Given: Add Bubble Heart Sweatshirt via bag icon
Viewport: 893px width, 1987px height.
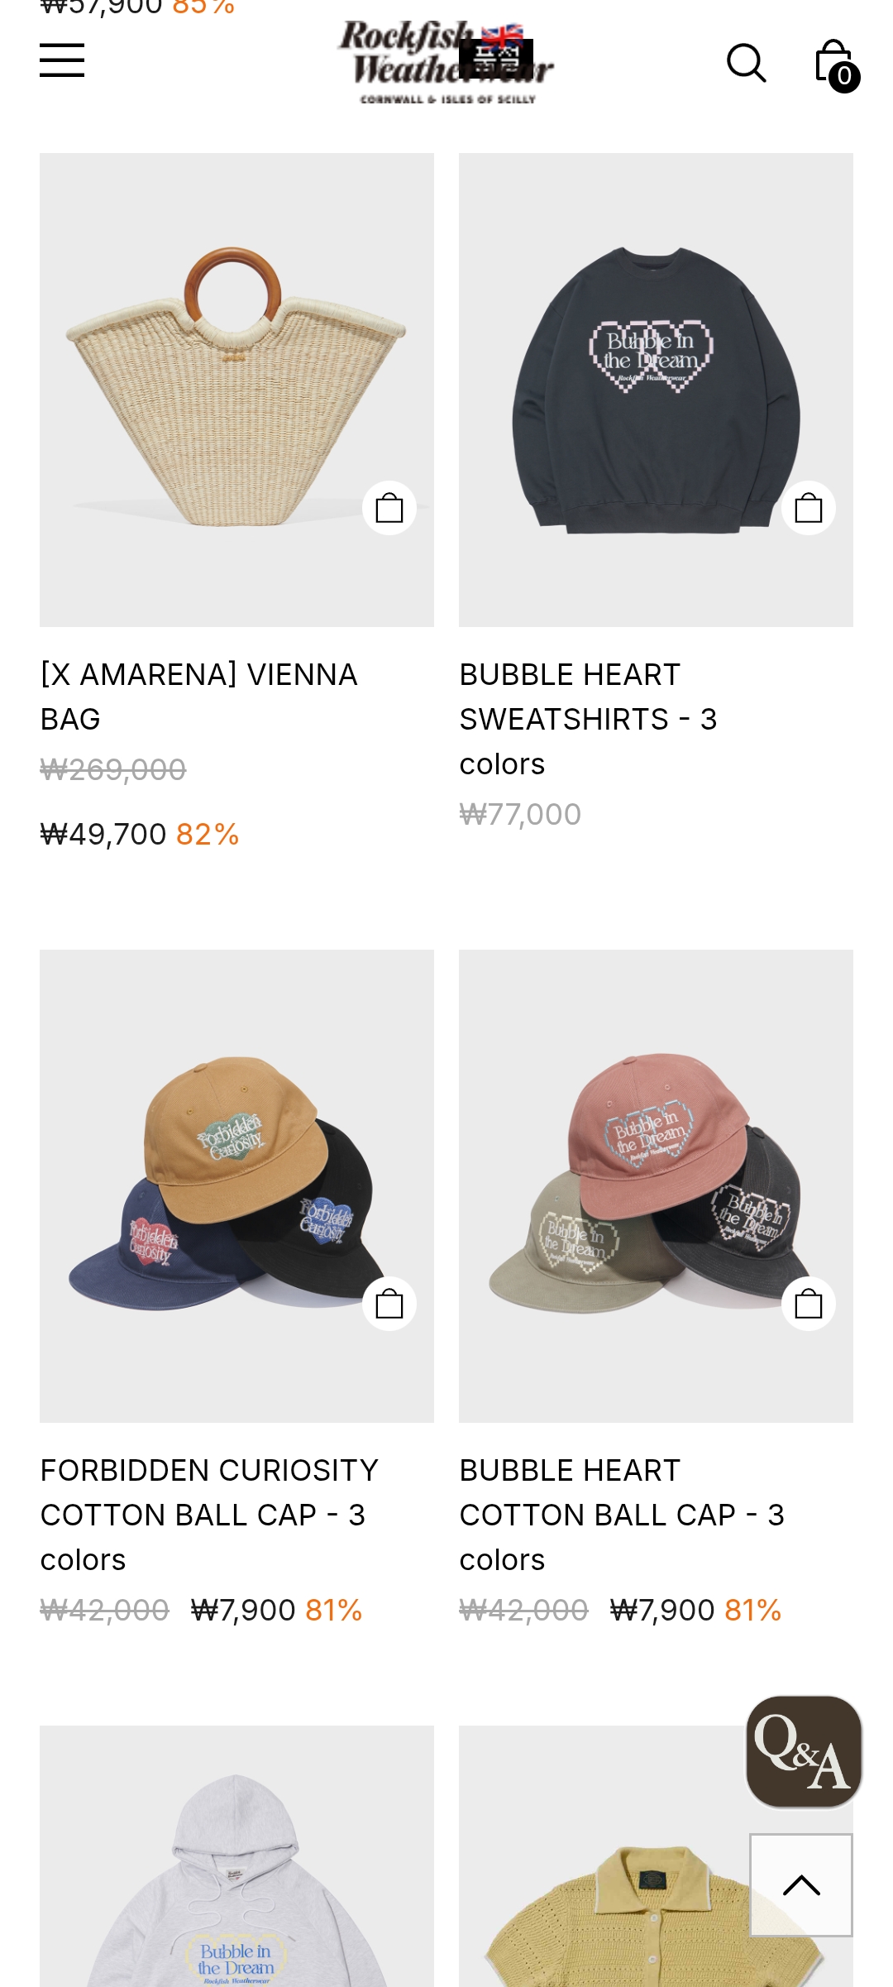Looking at the screenshot, I should 809,508.
